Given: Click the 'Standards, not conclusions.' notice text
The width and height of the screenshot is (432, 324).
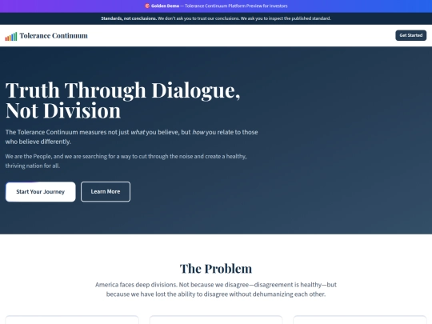Looking at the screenshot, I should pyautogui.click(x=216, y=18).
